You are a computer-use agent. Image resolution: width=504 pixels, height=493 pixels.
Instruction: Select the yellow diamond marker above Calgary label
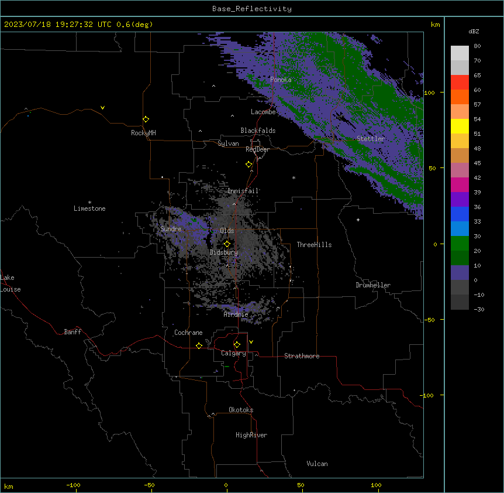237,345
